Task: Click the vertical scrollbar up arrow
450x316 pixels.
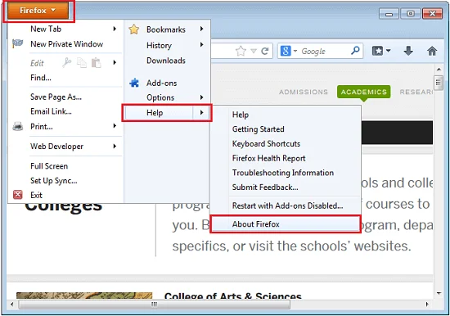Action: tap(439, 70)
